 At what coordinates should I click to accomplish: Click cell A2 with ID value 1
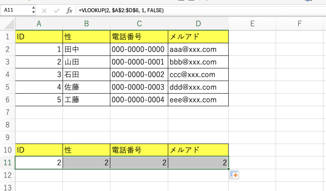point(39,49)
